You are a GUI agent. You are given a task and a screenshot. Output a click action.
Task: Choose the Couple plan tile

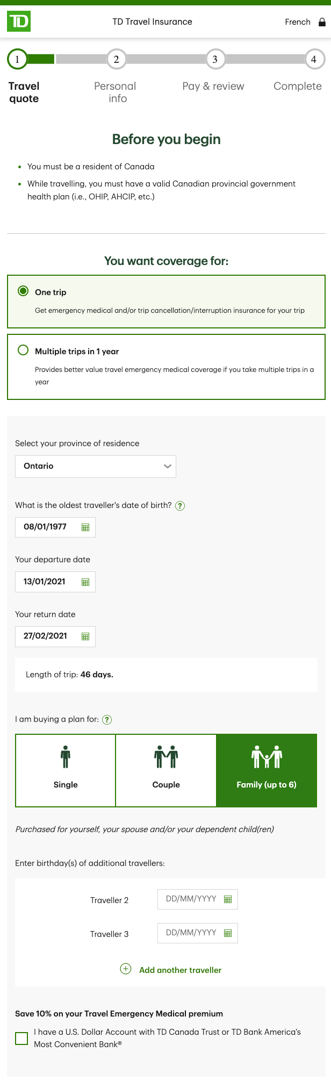(x=166, y=770)
